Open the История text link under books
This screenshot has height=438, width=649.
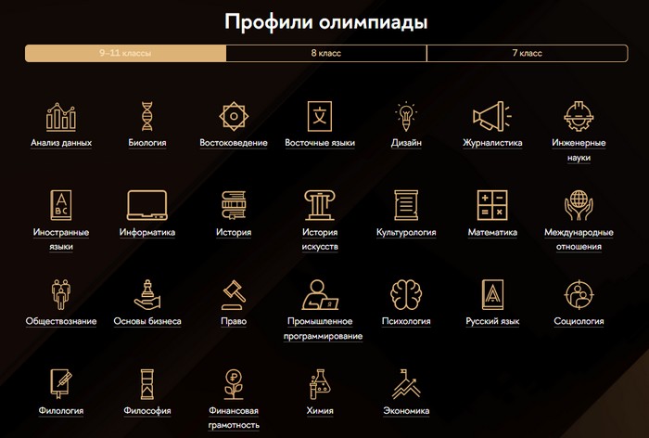tap(234, 232)
